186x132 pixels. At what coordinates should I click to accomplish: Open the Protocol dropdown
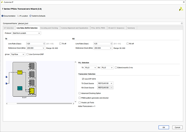tap(26, 33)
